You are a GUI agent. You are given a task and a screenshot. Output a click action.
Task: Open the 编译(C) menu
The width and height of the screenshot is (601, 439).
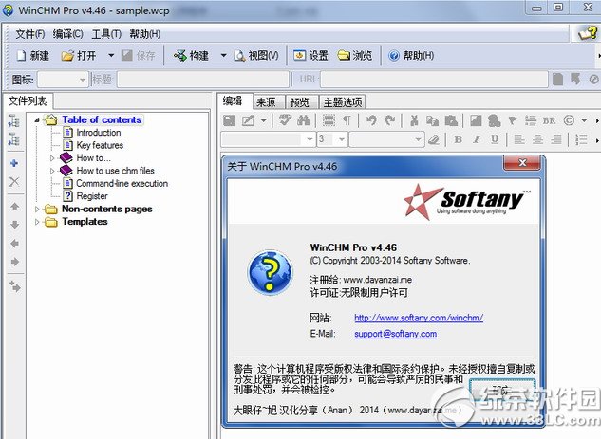67,34
